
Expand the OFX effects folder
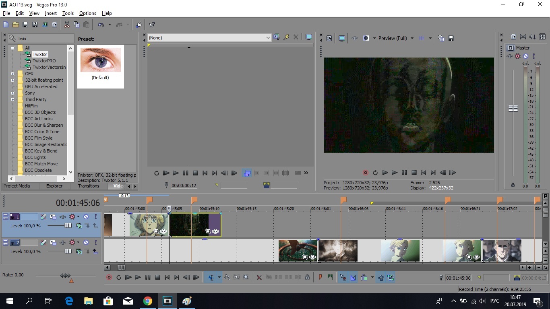[13, 74]
